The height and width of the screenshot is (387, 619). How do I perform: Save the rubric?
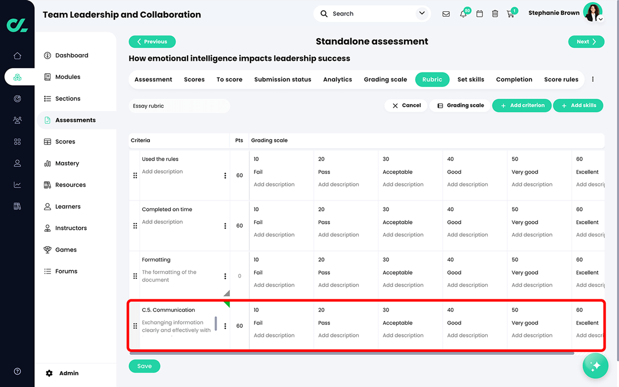click(145, 366)
